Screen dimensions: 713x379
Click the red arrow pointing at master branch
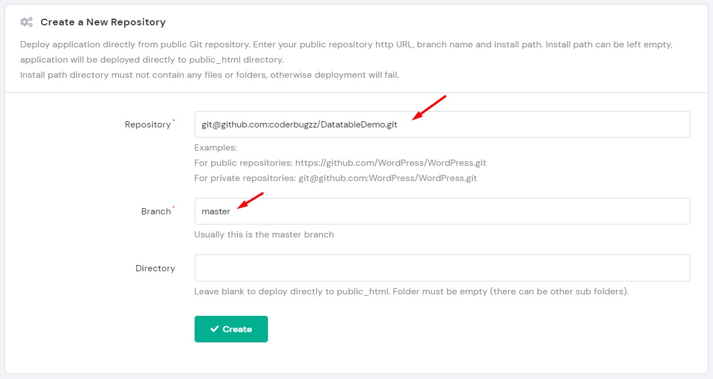(249, 201)
